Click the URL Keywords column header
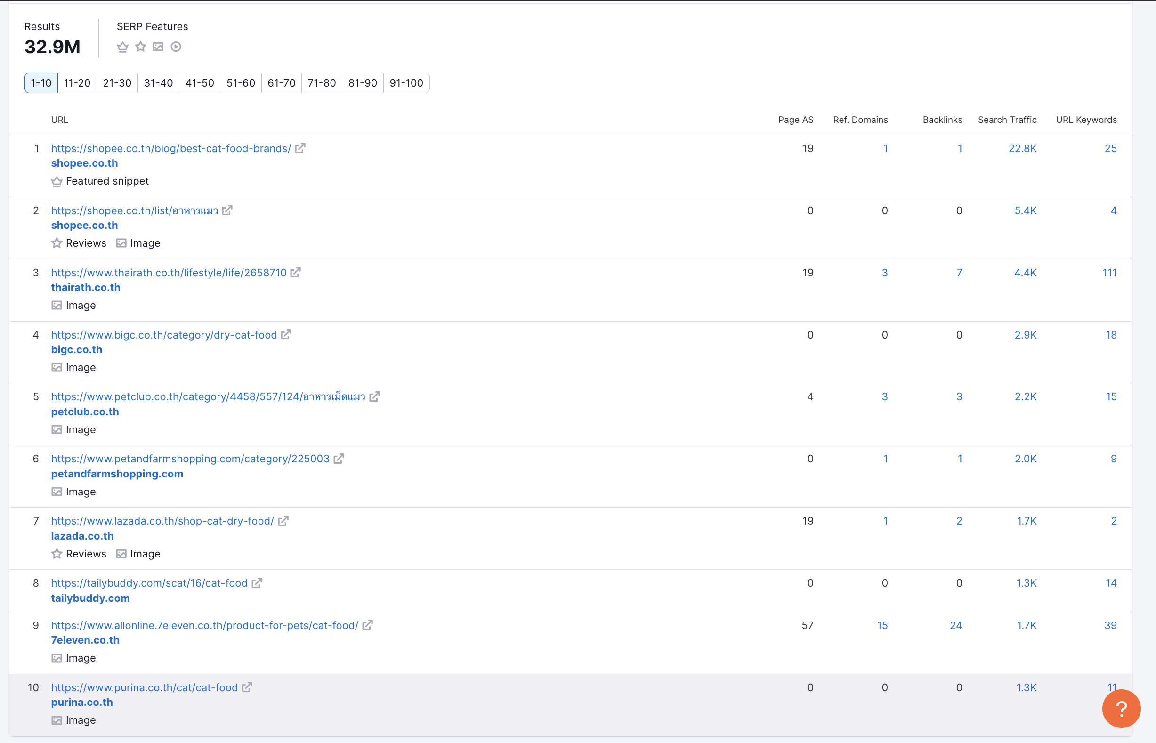Screen dimensions: 1156x743 (1086, 120)
